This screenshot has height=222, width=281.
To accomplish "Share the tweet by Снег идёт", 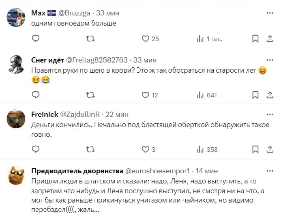I will (x=270, y=95).
